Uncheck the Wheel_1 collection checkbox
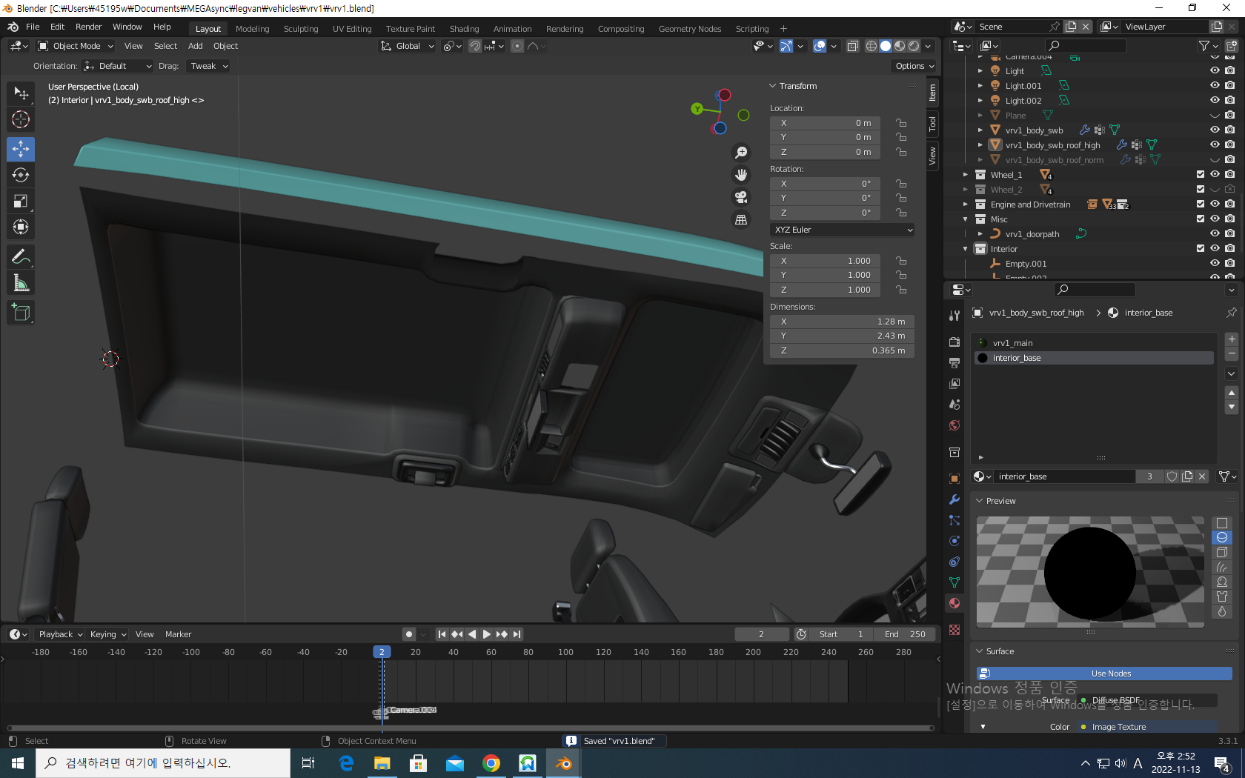Screen dimensions: 1245x778 1201,175
